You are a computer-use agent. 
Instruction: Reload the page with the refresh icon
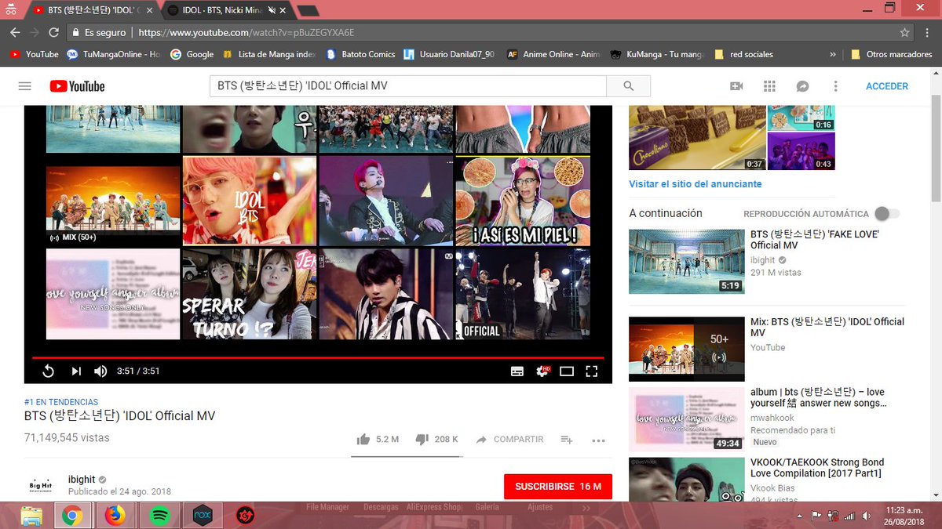53,33
